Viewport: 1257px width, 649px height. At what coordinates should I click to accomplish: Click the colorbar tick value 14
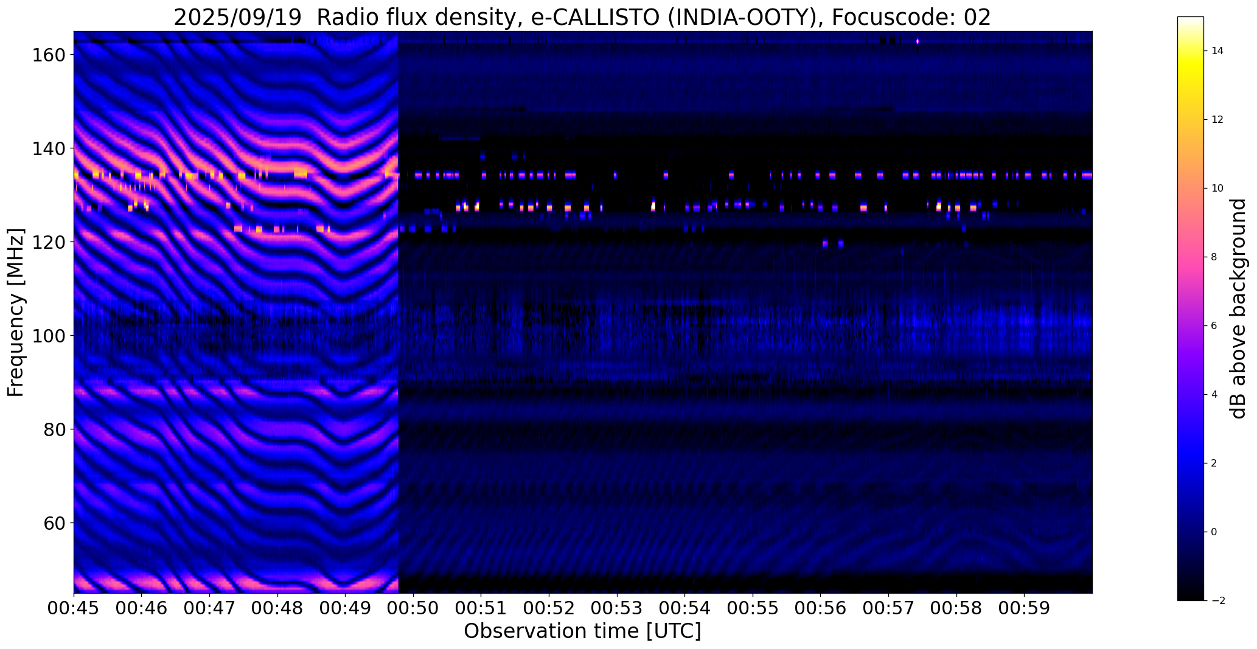tap(1217, 51)
